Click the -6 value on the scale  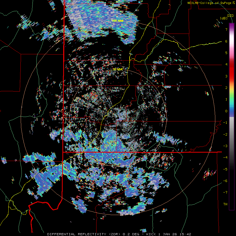[225, 181]
